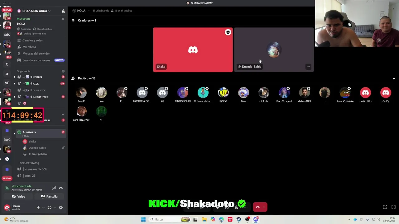Open the Microsoft Edge icon in taskbar

pos(221,219)
